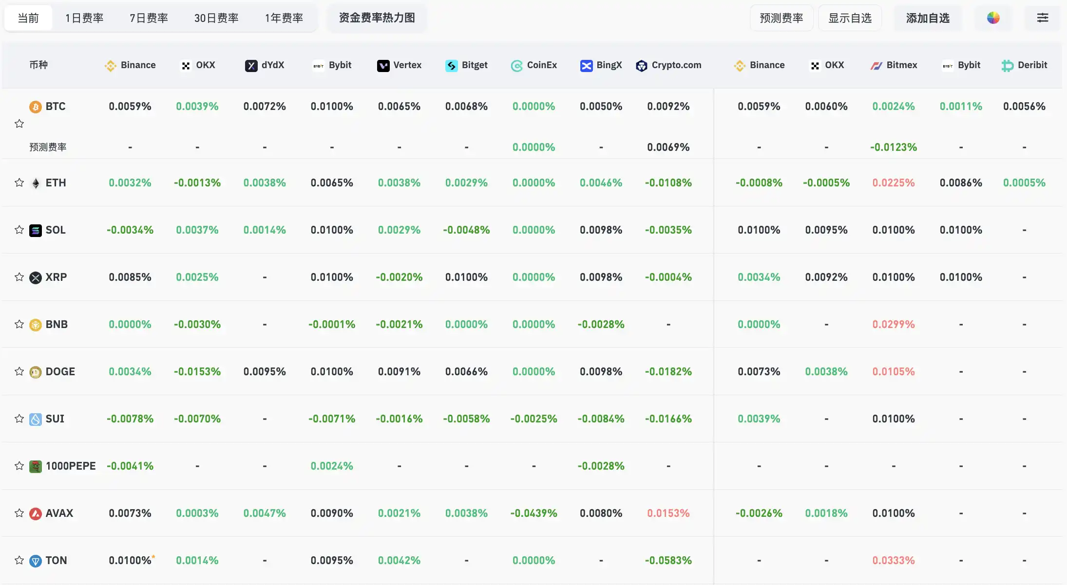Click the color wheel theme icon
1067x585 pixels.
(x=993, y=18)
